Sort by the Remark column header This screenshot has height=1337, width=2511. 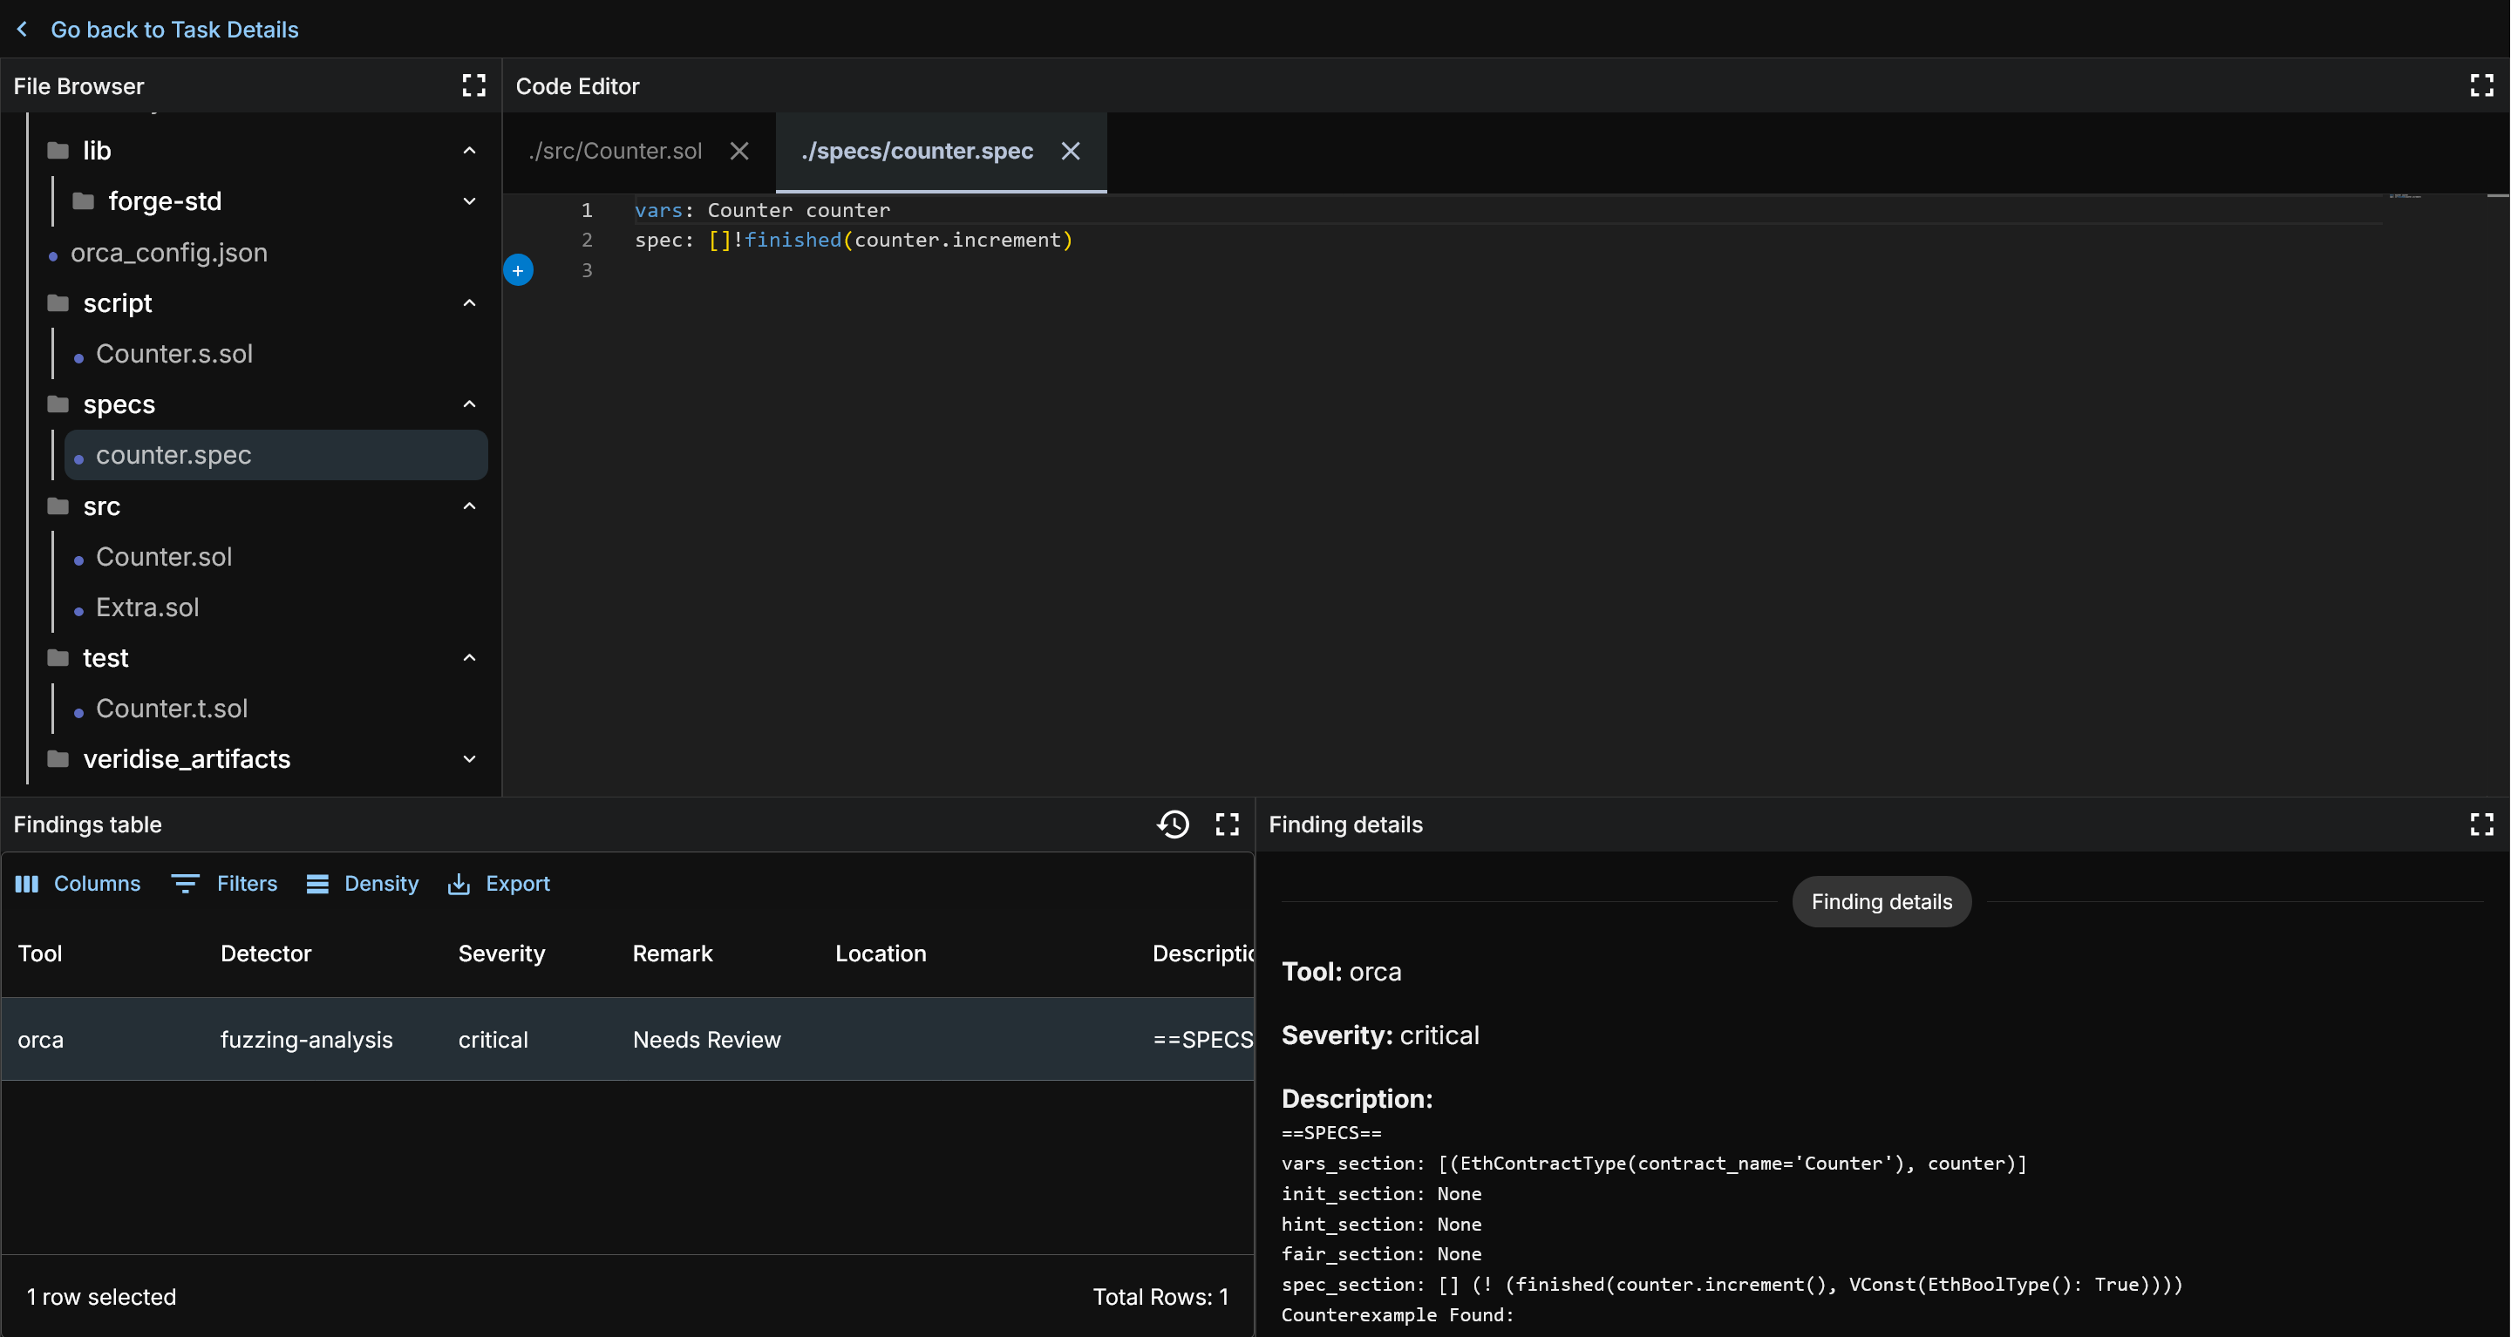coord(672,953)
